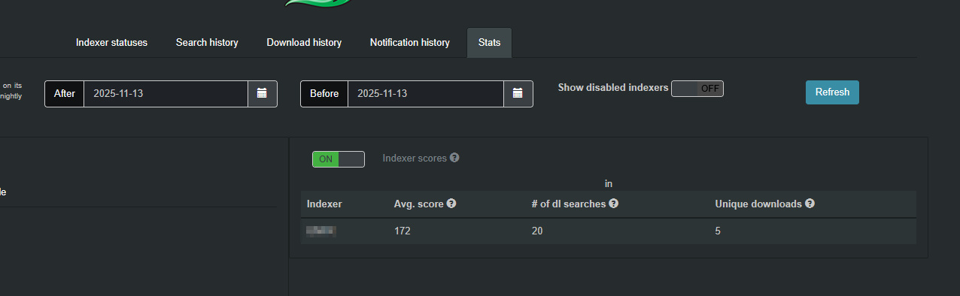Show help icon for Avg. score column

pyautogui.click(x=451, y=204)
